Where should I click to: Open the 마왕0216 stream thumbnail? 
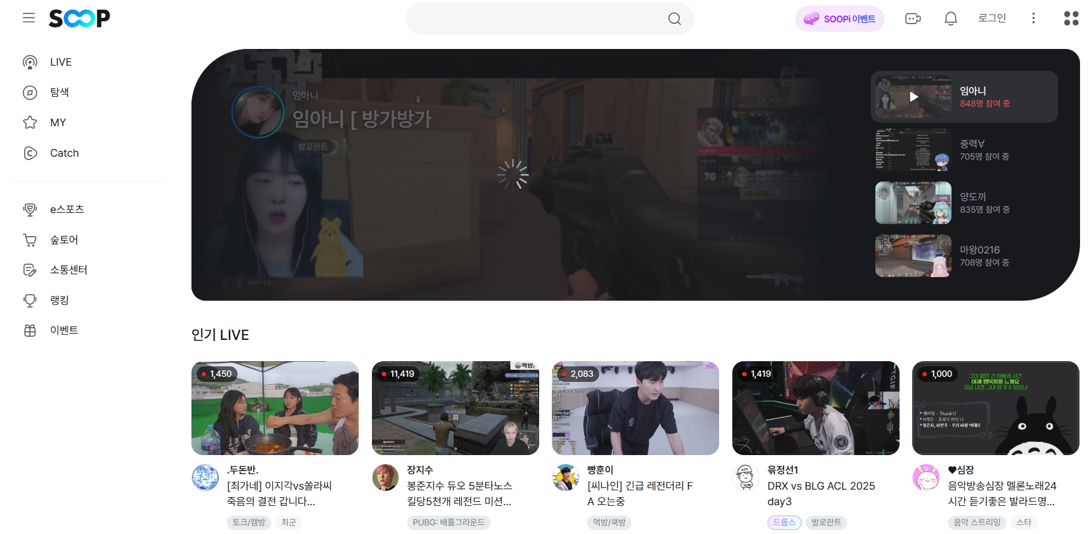pyautogui.click(x=913, y=256)
